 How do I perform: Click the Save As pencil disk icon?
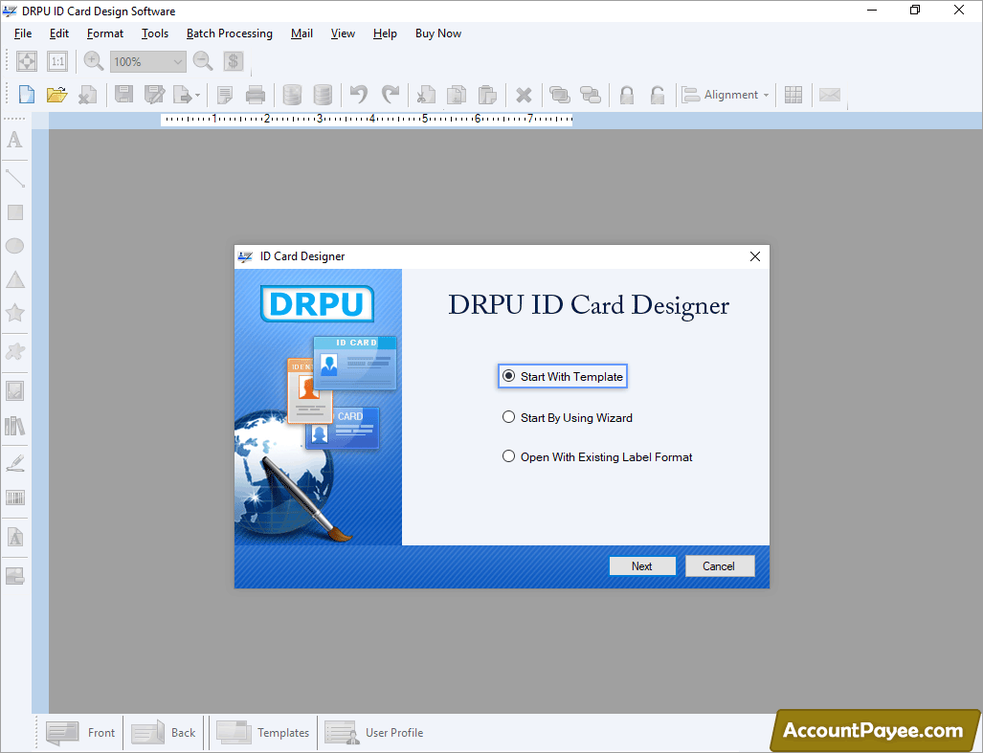[x=154, y=95]
